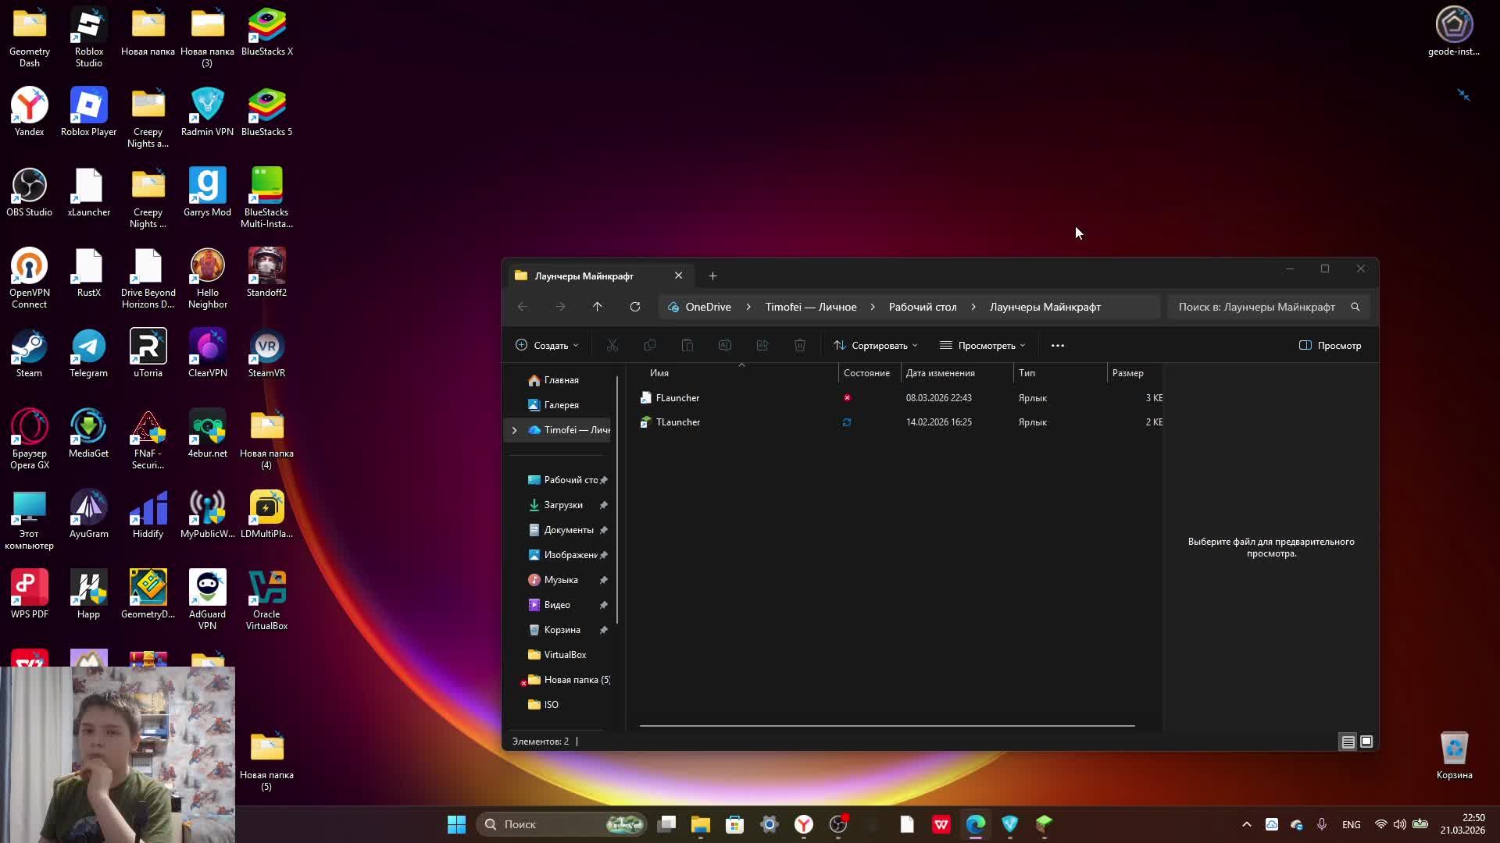Add a new Explorer tab
The width and height of the screenshot is (1500, 843).
click(x=712, y=276)
